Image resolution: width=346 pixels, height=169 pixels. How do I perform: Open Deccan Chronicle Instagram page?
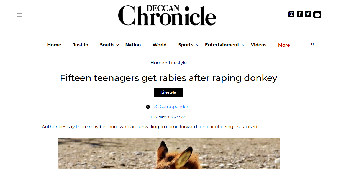(x=291, y=14)
